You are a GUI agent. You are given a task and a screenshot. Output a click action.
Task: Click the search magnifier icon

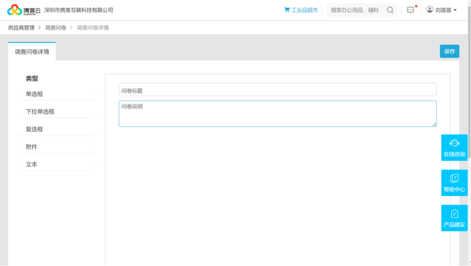pyautogui.click(x=390, y=10)
